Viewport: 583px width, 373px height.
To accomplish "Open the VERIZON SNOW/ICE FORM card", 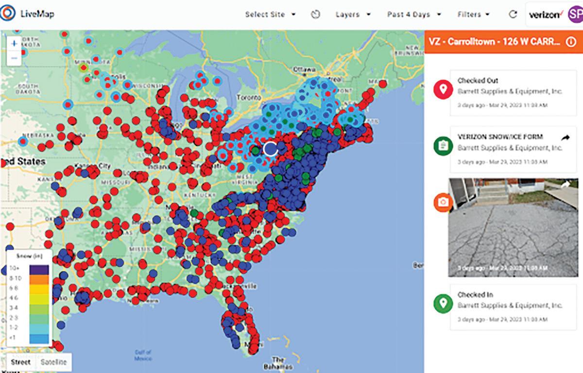I will [x=514, y=149].
